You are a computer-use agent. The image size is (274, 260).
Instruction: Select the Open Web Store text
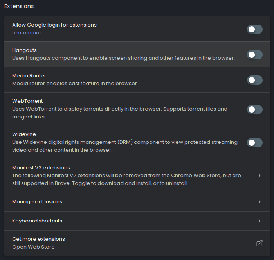[33, 247]
